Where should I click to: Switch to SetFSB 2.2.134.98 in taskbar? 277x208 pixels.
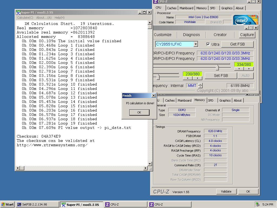pyautogui.click(x=37, y=204)
